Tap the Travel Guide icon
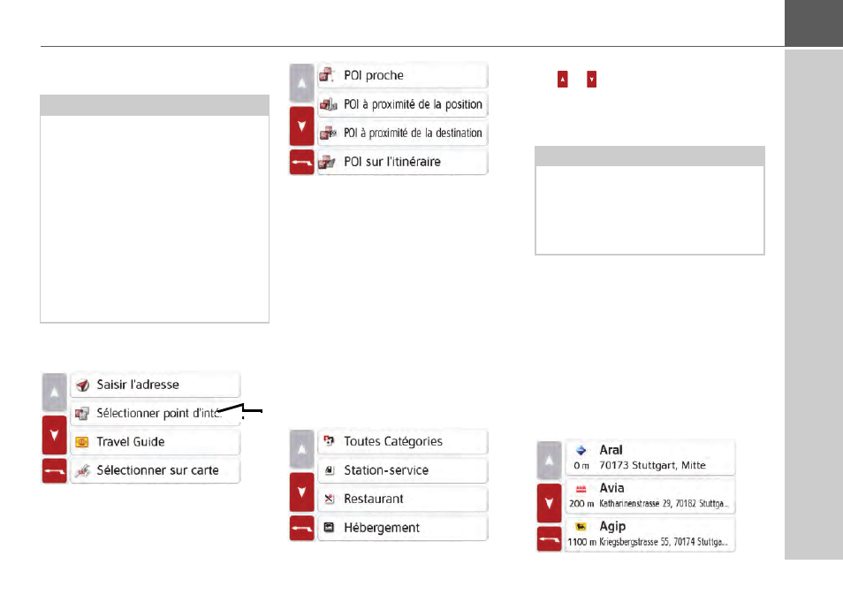Image resolution: width=843 pixels, height=595 pixels. [82, 441]
